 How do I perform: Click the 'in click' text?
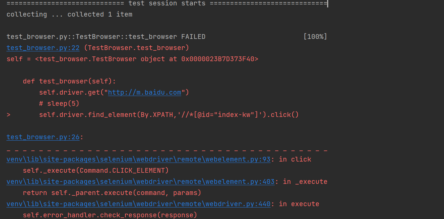pyautogui.click(x=295, y=159)
